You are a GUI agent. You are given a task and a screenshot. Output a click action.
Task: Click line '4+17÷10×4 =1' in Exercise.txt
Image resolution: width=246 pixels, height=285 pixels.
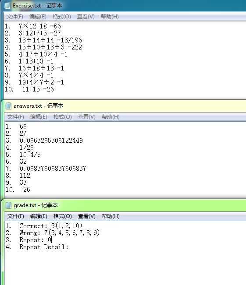(x=43, y=54)
